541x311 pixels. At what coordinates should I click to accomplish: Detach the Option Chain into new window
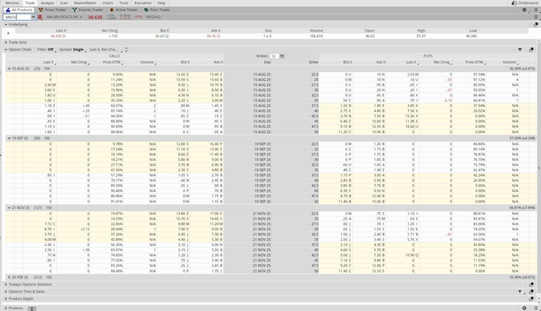click(533, 49)
